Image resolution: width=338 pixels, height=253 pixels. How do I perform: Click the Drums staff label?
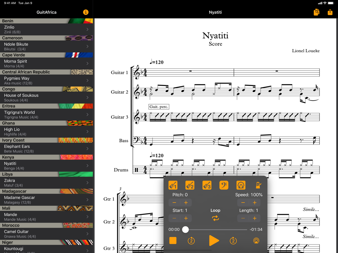click(x=121, y=170)
